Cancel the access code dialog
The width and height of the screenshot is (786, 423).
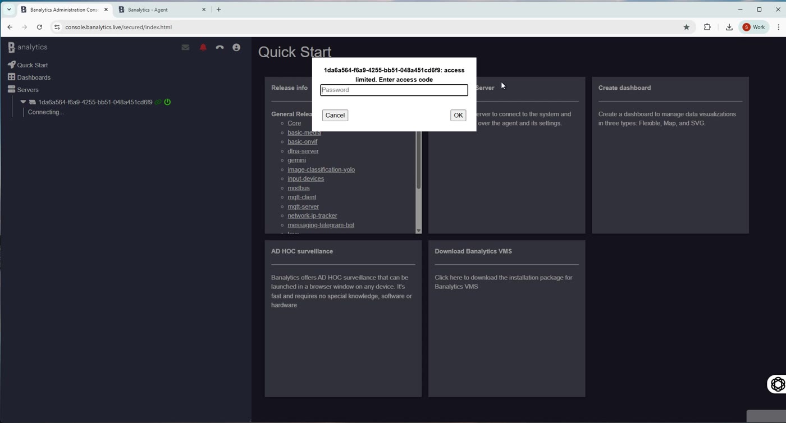[335, 115]
